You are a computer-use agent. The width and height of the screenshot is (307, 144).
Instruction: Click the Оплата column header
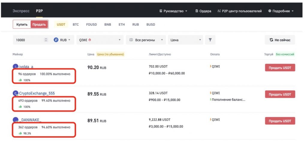(215, 54)
